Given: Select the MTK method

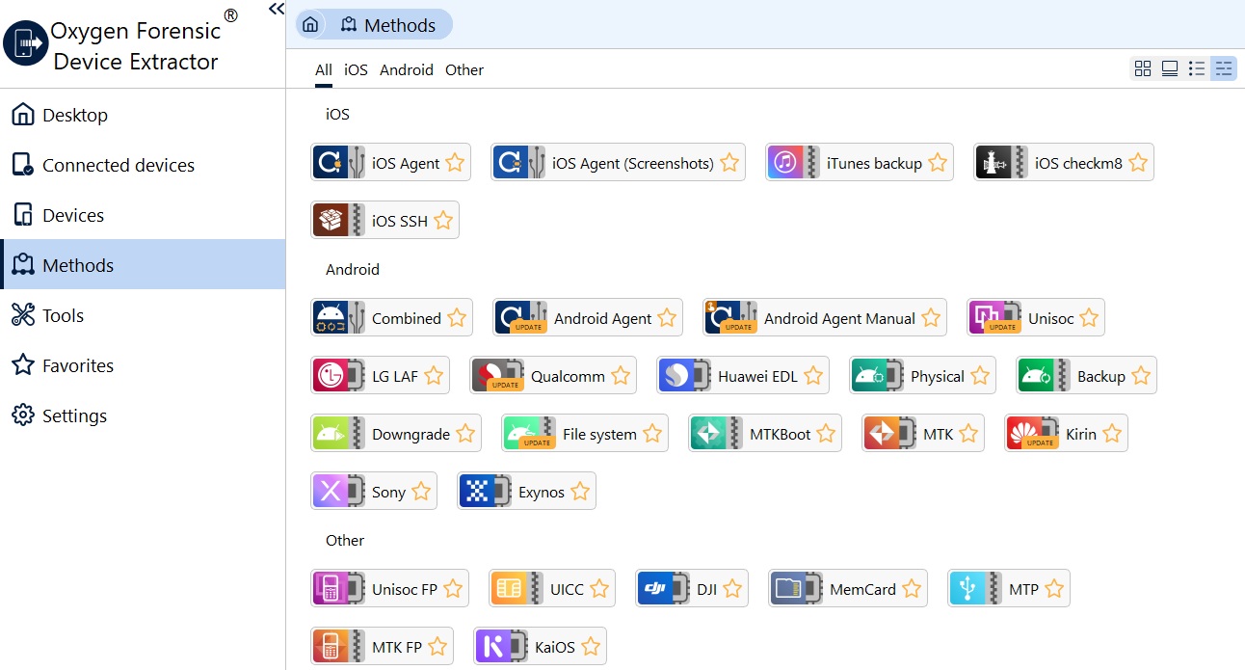Looking at the screenshot, I should [923, 434].
